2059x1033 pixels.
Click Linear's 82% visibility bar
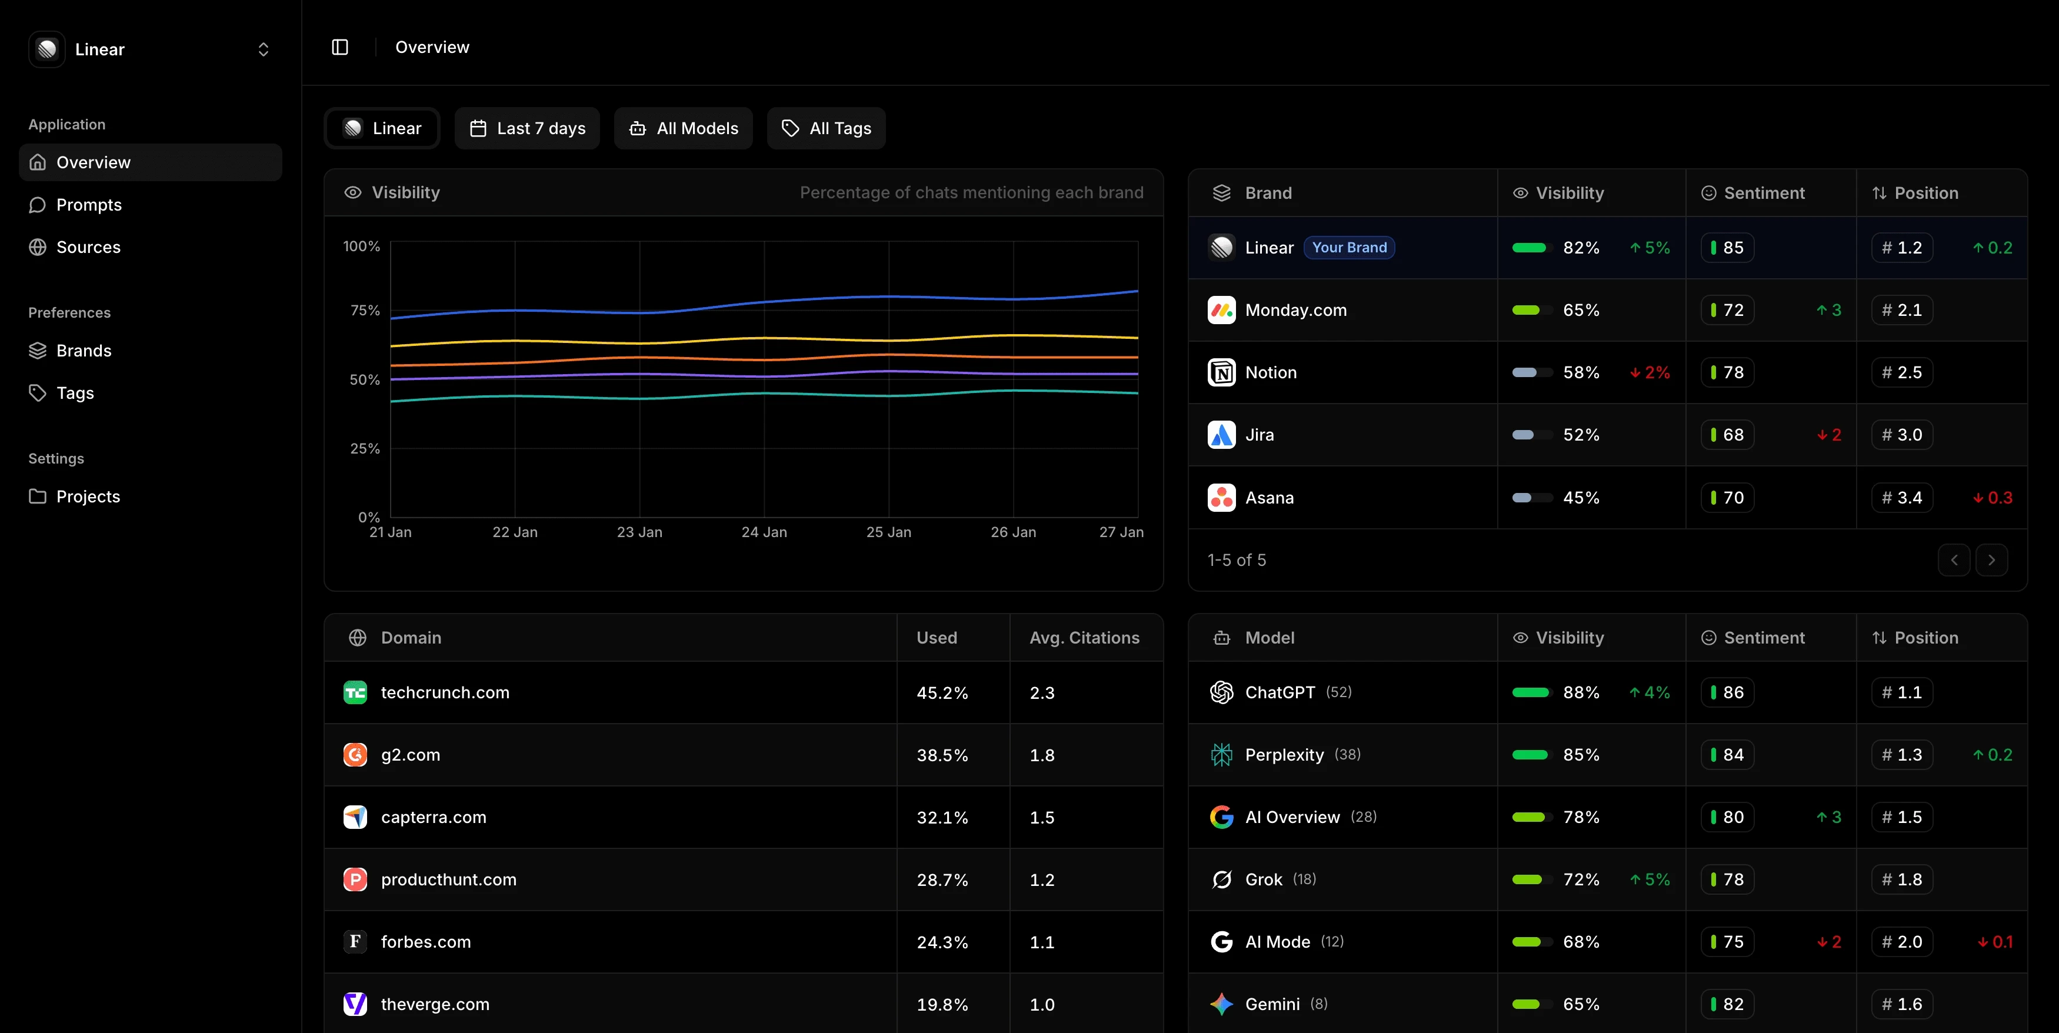pos(1530,248)
